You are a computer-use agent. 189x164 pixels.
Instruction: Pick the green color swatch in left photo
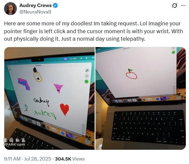[x=87, y=82]
